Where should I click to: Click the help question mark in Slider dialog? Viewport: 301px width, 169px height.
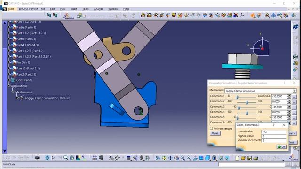(274, 125)
